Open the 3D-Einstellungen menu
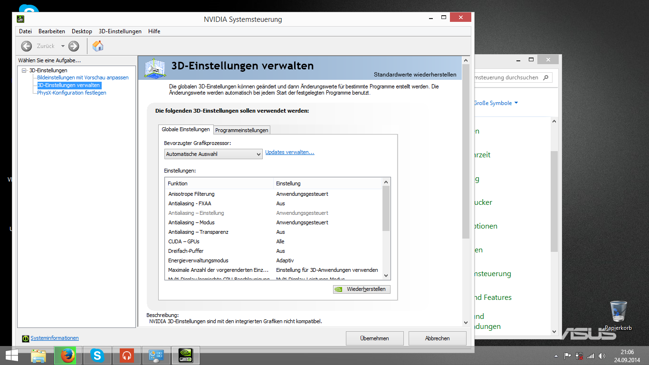 [120, 31]
